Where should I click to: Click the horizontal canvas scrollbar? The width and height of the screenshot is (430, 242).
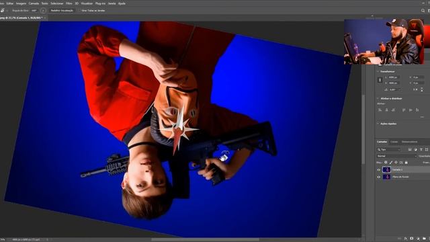coord(205,239)
